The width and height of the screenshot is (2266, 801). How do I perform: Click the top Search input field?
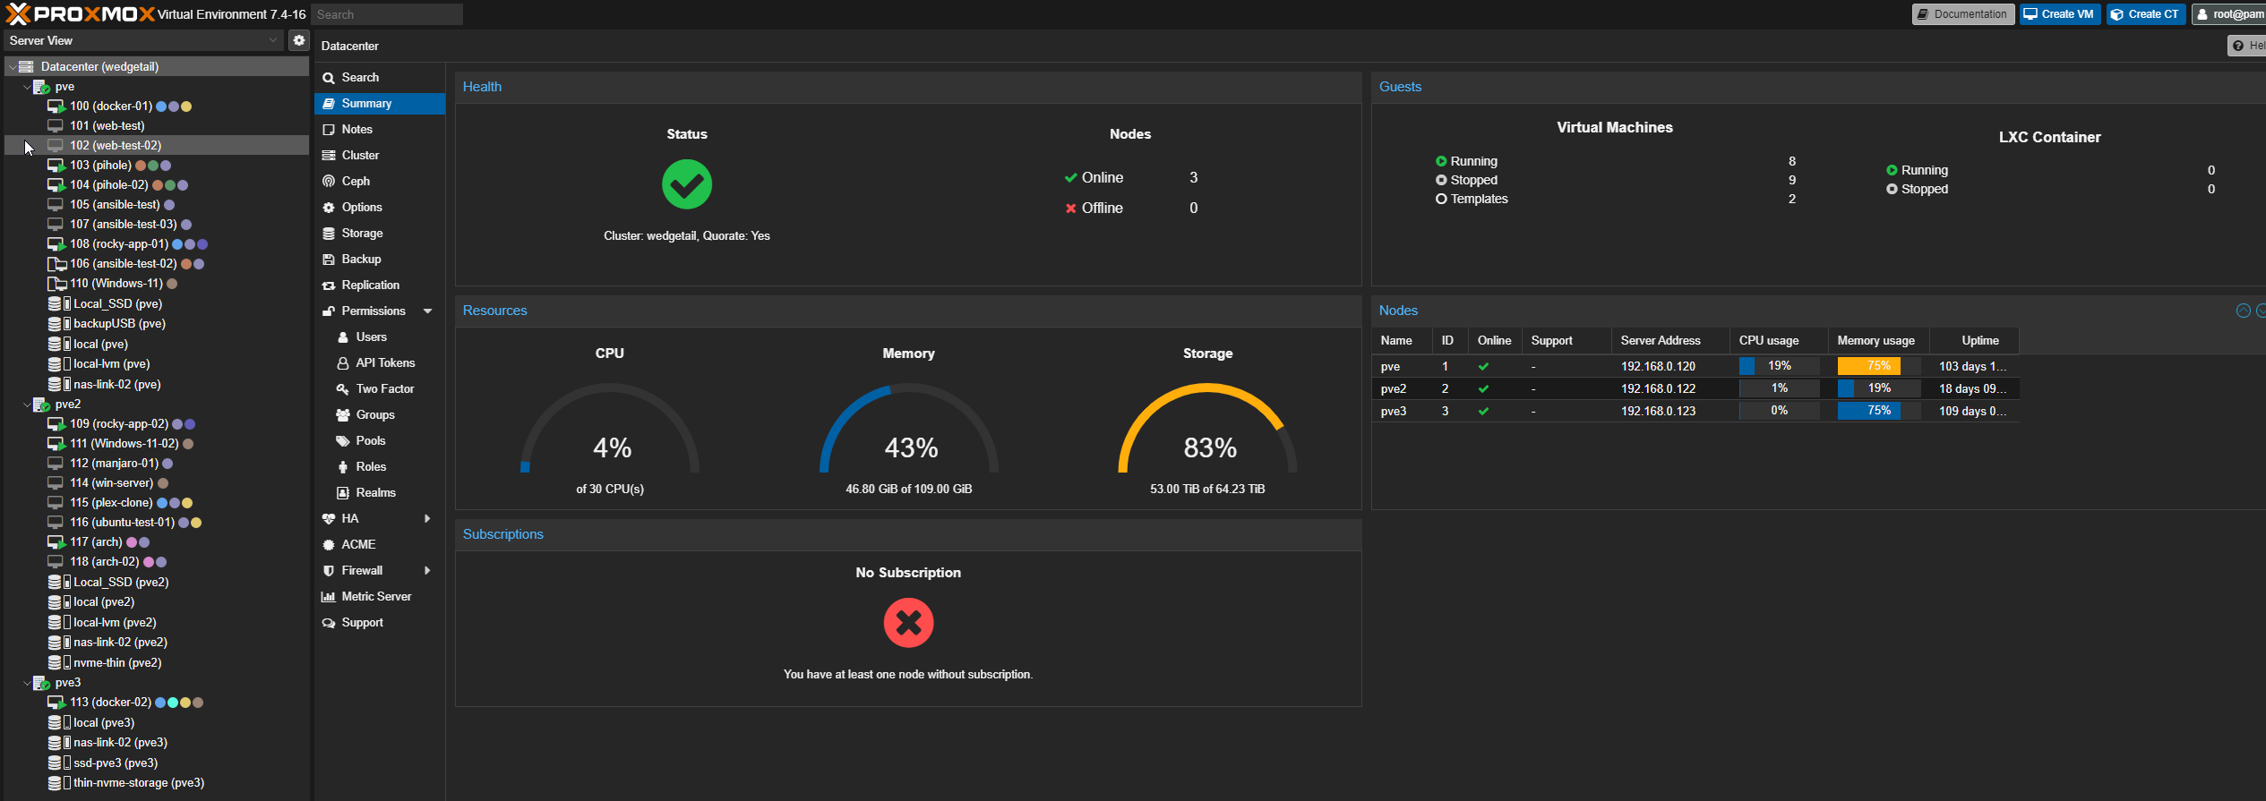pyautogui.click(x=387, y=14)
